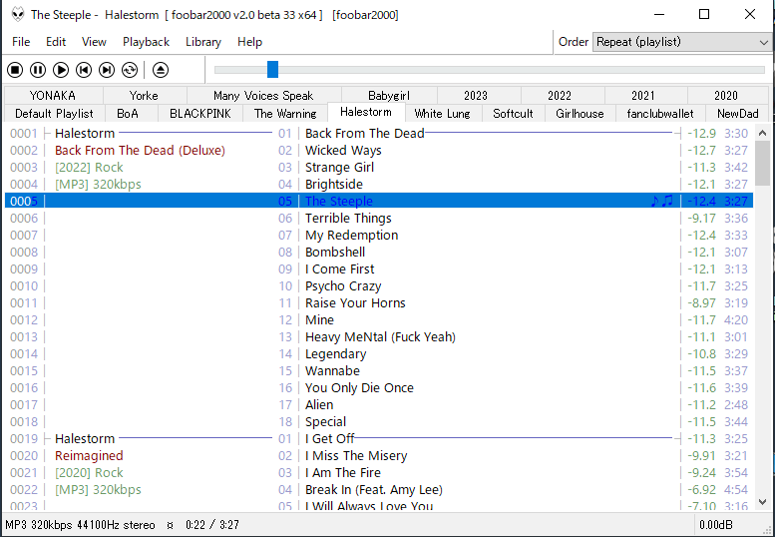
Task: Switch to the Babygirl playlist tab
Action: (389, 96)
